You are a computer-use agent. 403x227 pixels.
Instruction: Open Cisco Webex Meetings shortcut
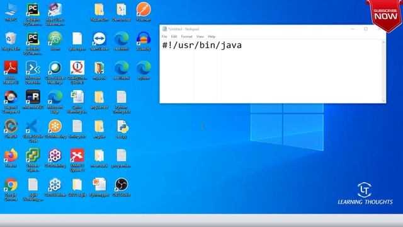pyautogui.click(x=55, y=73)
